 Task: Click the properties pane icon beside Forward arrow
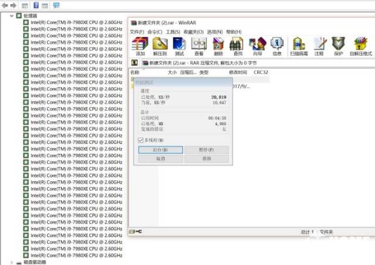click(25, 5)
